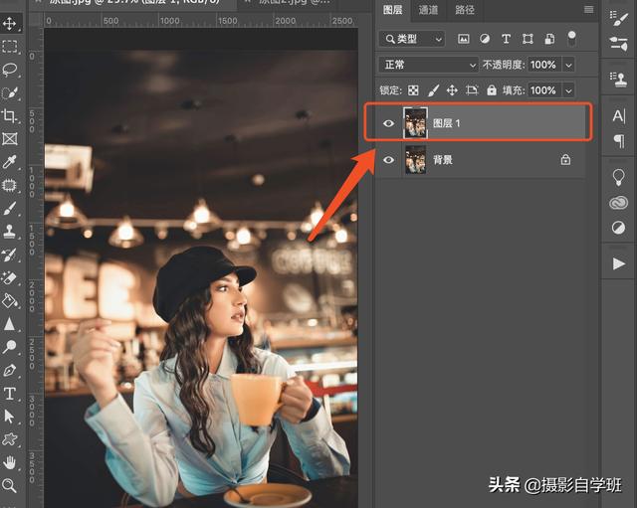
Task: Toggle the layer filter switch
Action: tap(571, 39)
